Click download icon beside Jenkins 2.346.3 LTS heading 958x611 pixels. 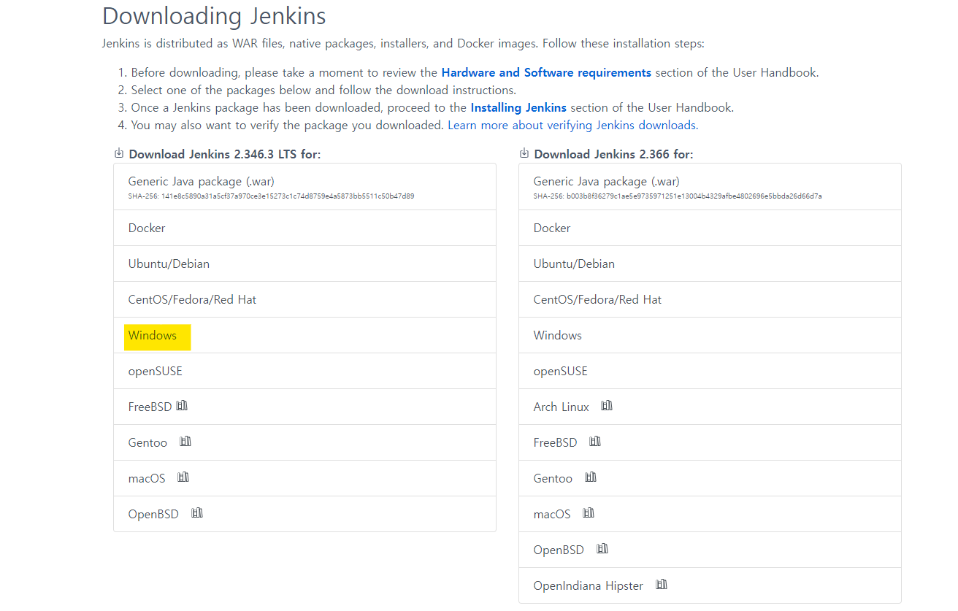[x=119, y=153]
